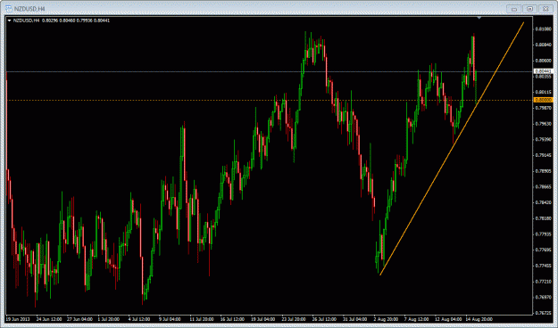
Task: Click the chart shift triangle marker at top
Action: point(479,17)
